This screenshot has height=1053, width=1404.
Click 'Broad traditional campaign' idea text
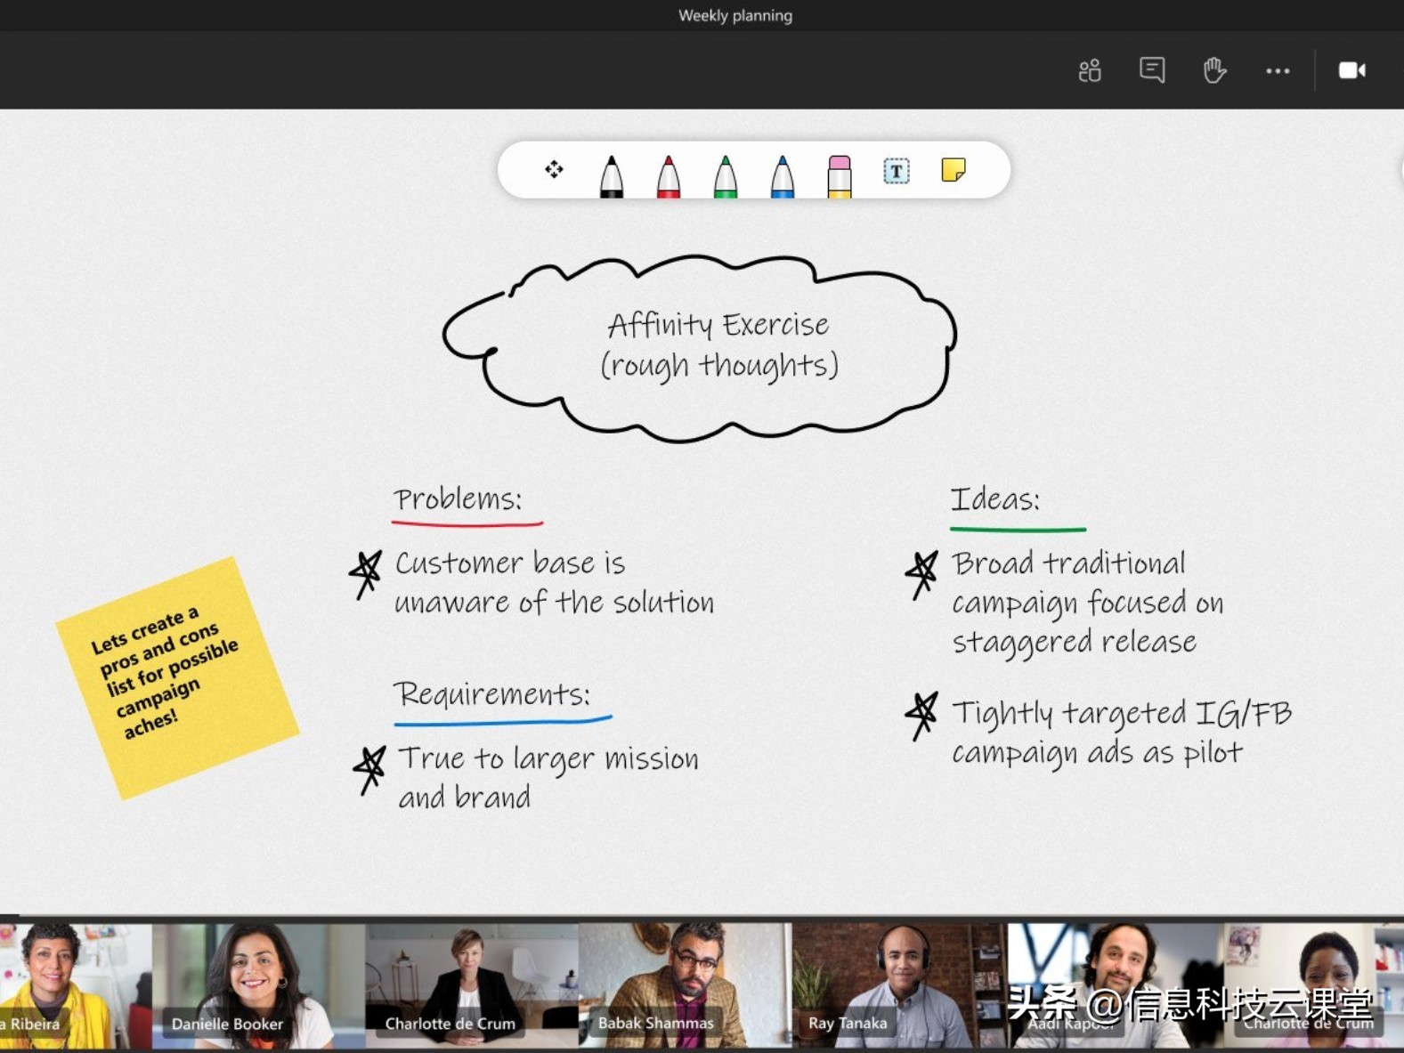point(1087,603)
